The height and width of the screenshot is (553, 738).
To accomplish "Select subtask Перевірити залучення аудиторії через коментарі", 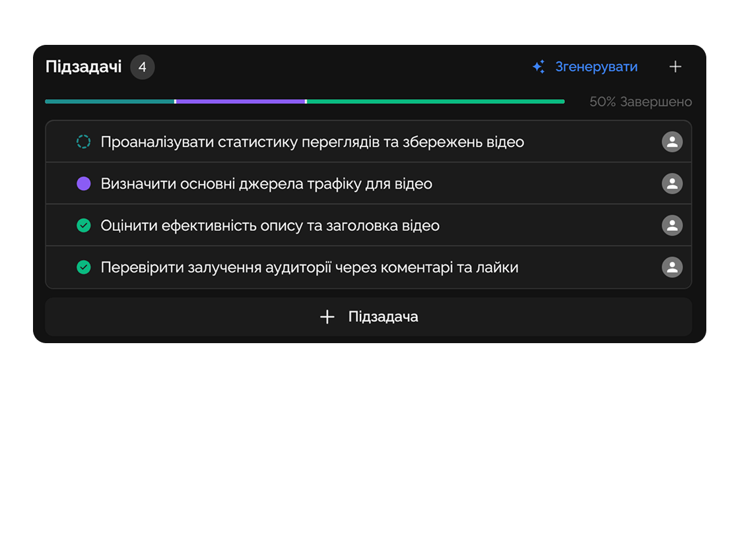I will click(309, 267).
